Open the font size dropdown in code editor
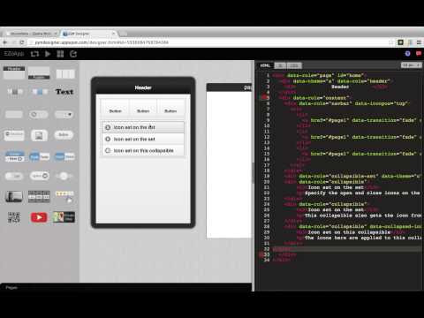Image resolution: width=424 pixels, height=318 pixels. pos(412,65)
